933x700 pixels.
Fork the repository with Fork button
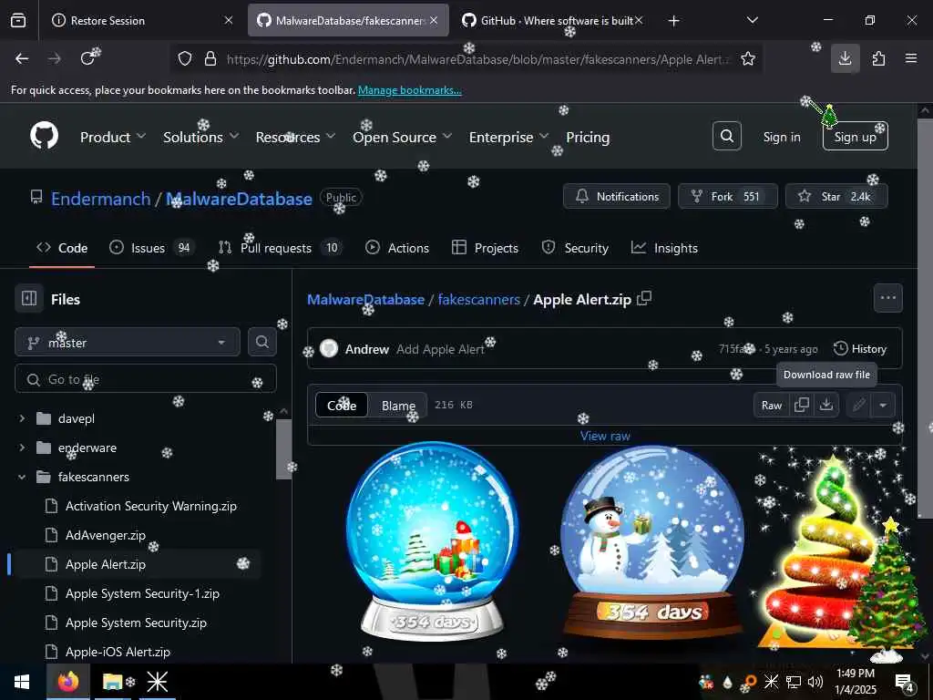click(728, 197)
